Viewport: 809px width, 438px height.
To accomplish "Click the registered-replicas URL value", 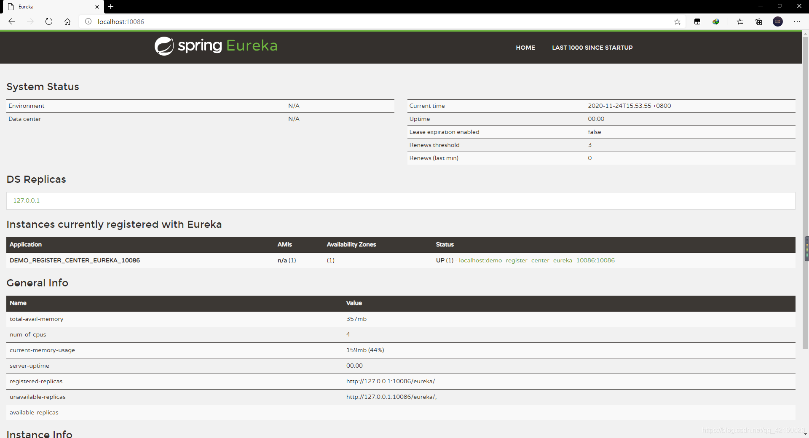I will 391,381.
